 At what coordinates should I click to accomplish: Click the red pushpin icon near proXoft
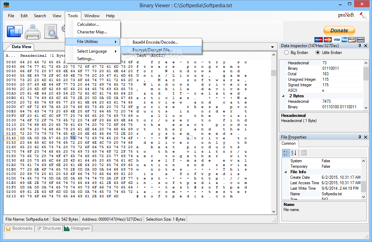(363, 16)
